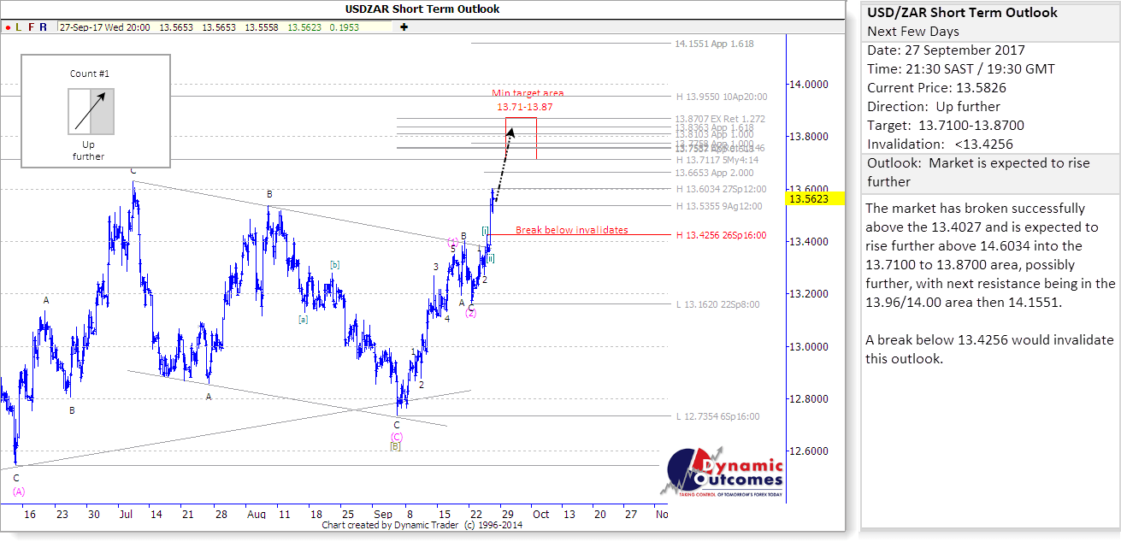The width and height of the screenshot is (1121, 542).
Task: Click the 'USD/ZAR Short Term Outlook' panel heading
Action: 962,13
